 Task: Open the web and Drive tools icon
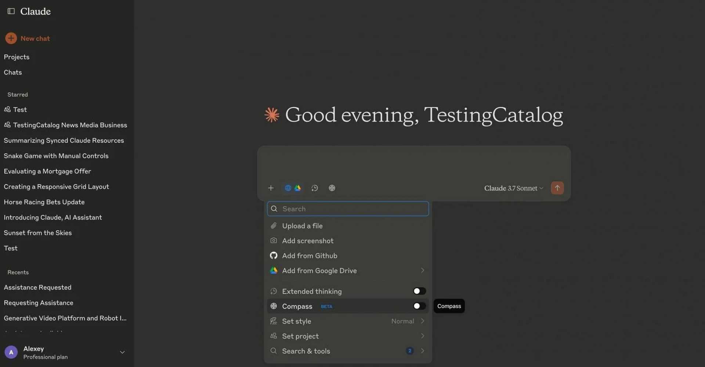pos(293,188)
